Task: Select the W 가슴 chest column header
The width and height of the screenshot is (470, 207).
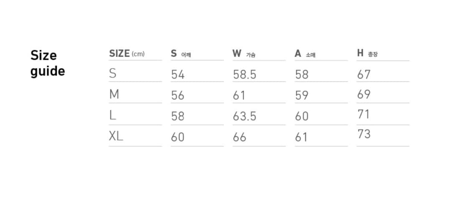Action: tap(244, 53)
